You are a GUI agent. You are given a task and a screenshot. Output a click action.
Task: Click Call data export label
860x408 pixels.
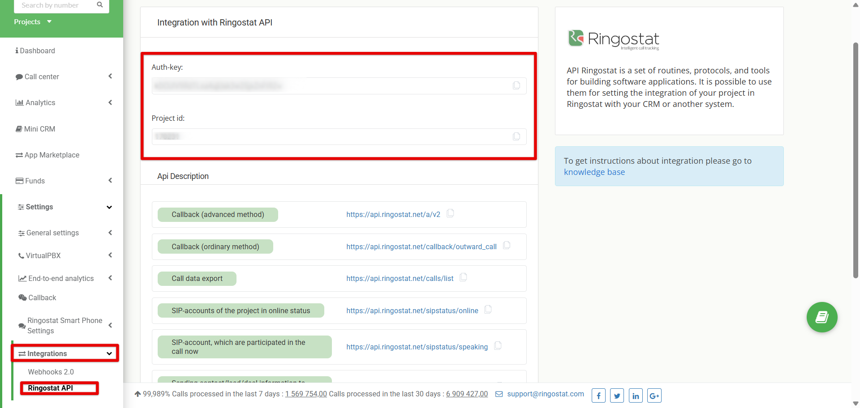point(197,279)
